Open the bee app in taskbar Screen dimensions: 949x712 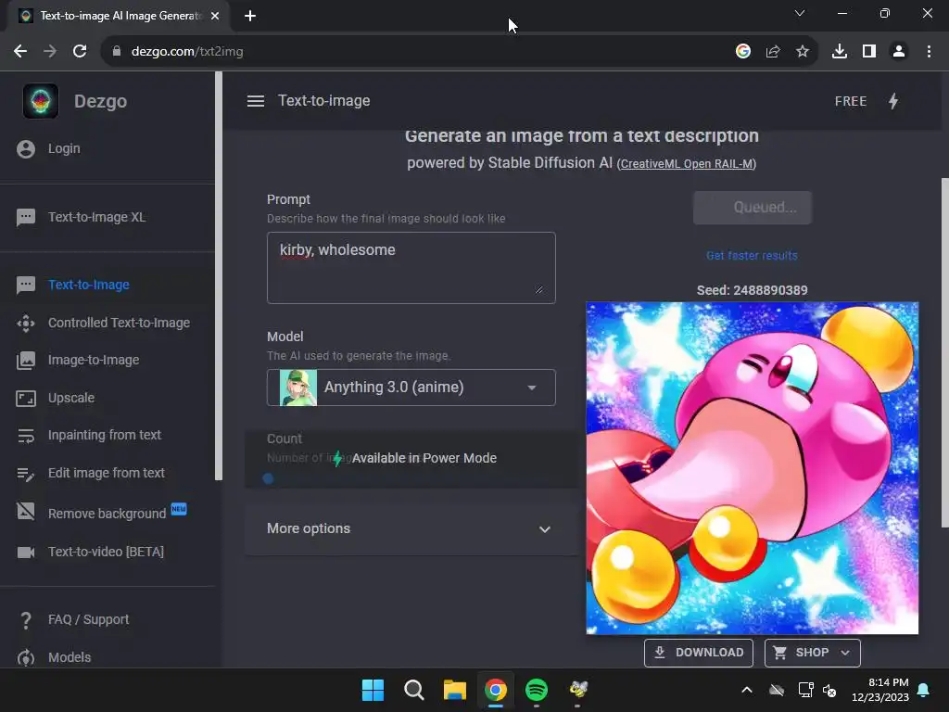click(x=578, y=690)
